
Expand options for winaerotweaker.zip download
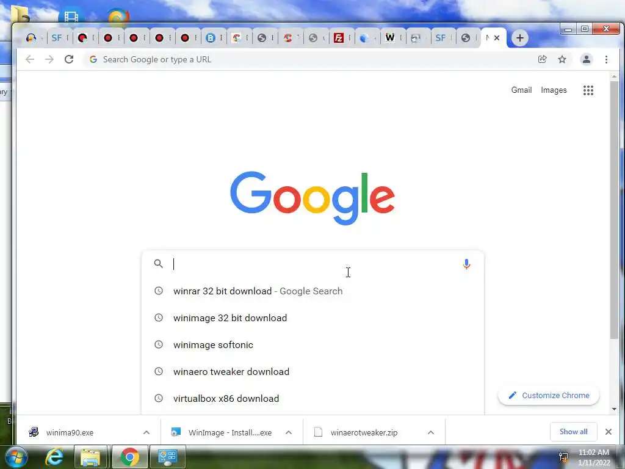point(430,432)
